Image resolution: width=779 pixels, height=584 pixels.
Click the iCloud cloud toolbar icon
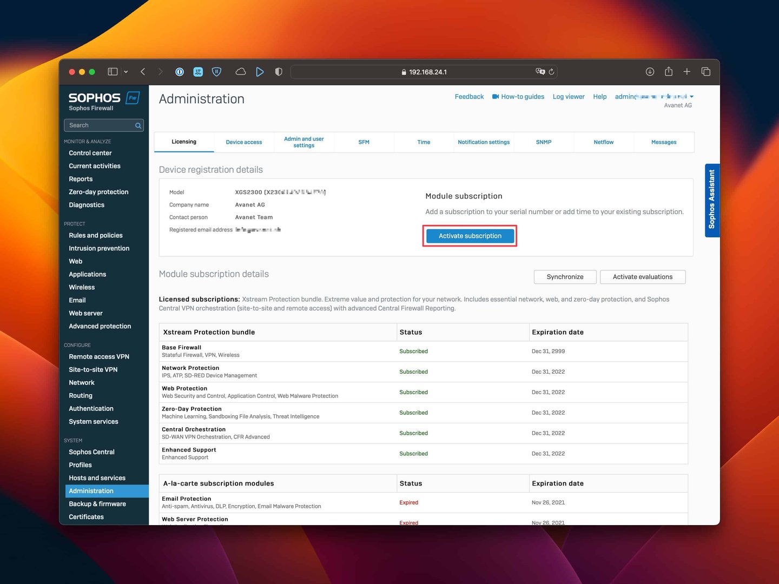pyautogui.click(x=241, y=71)
